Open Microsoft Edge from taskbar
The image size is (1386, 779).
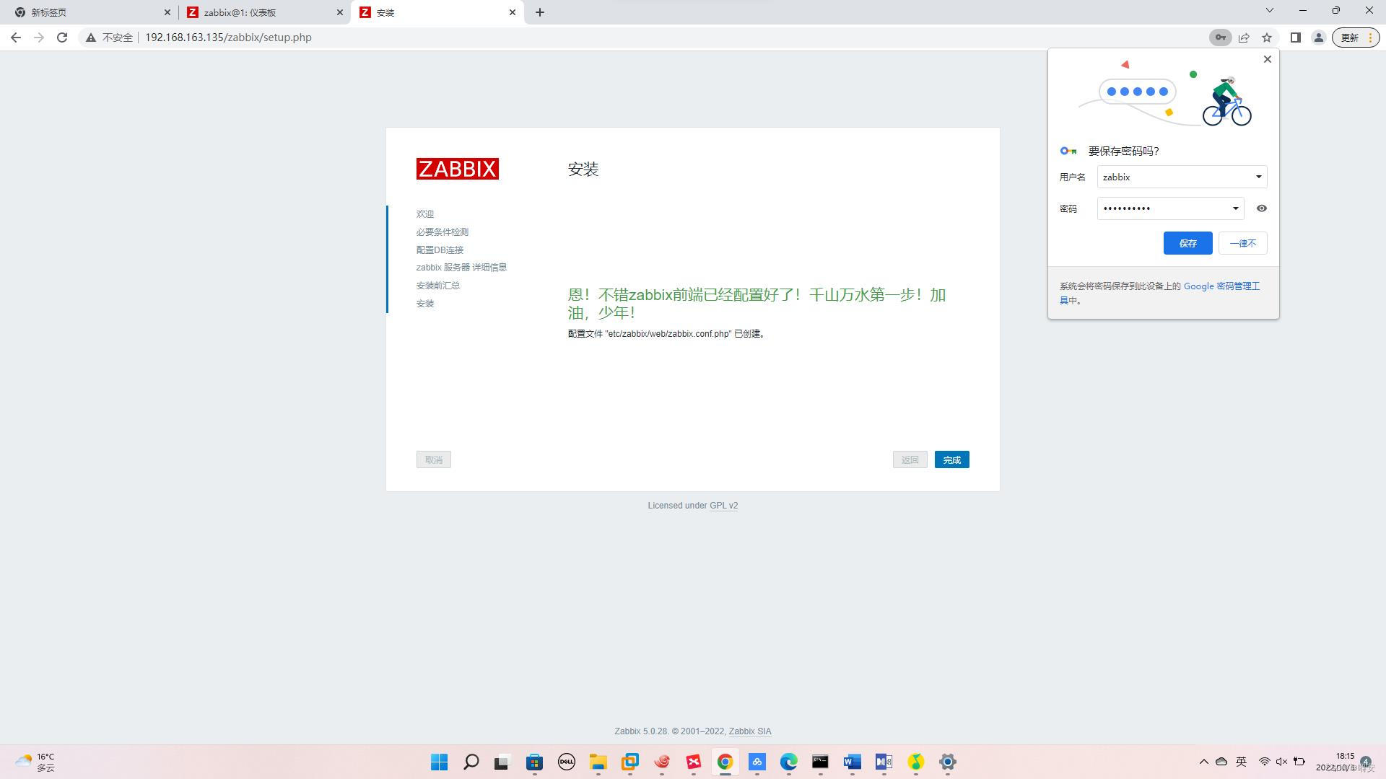[x=789, y=762]
